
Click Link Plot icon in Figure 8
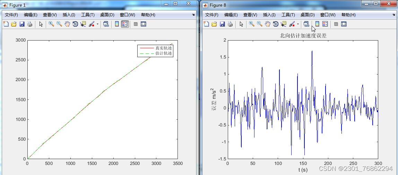[x=306, y=24]
